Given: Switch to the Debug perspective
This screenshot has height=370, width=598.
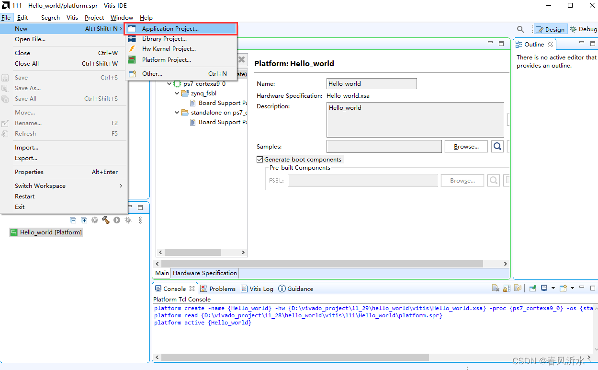Looking at the screenshot, I should tap(583, 29).
